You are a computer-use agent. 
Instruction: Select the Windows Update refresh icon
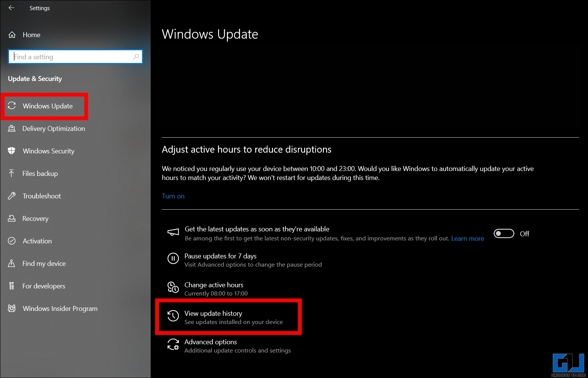pyautogui.click(x=12, y=106)
